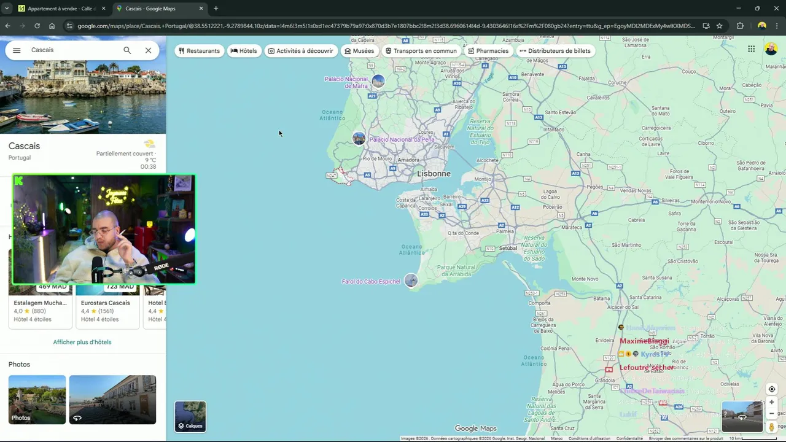786x442 pixels.
Task: Close the Appartement à vendre tab
Action: click(103, 9)
